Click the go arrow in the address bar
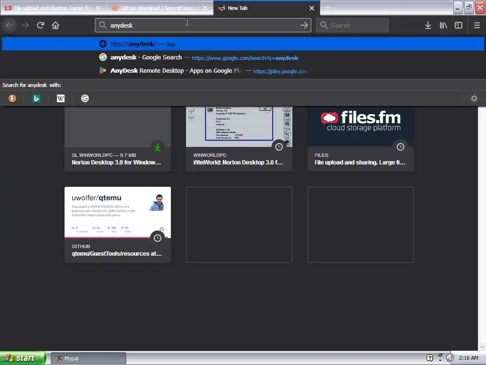The height and width of the screenshot is (365, 486). tap(304, 25)
